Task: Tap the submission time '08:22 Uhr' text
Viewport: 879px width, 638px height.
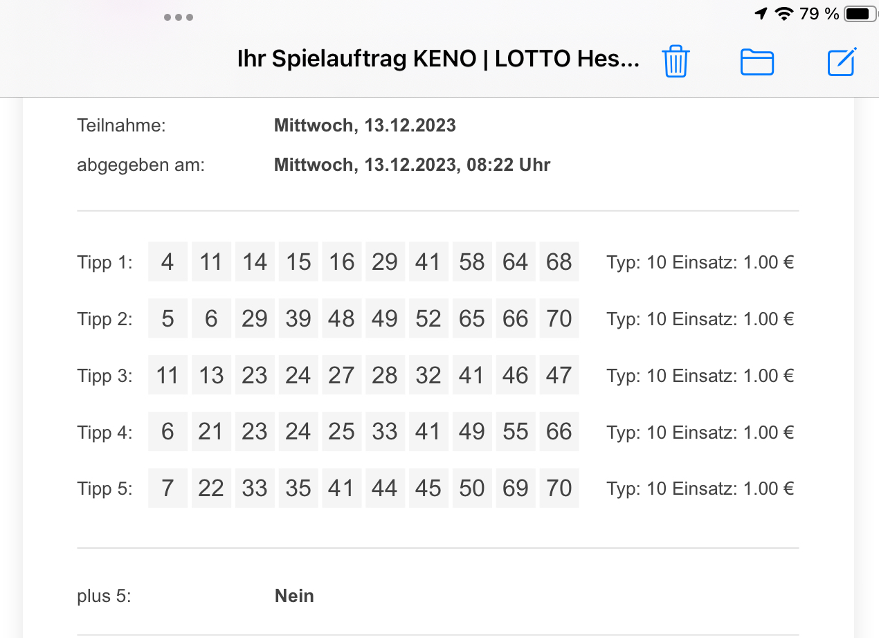Action: (x=507, y=165)
